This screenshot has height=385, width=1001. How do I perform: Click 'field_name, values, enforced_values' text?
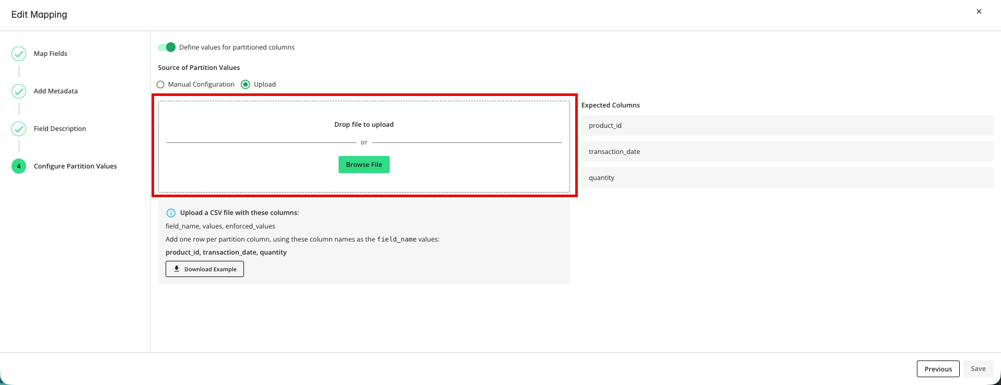coord(220,226)
